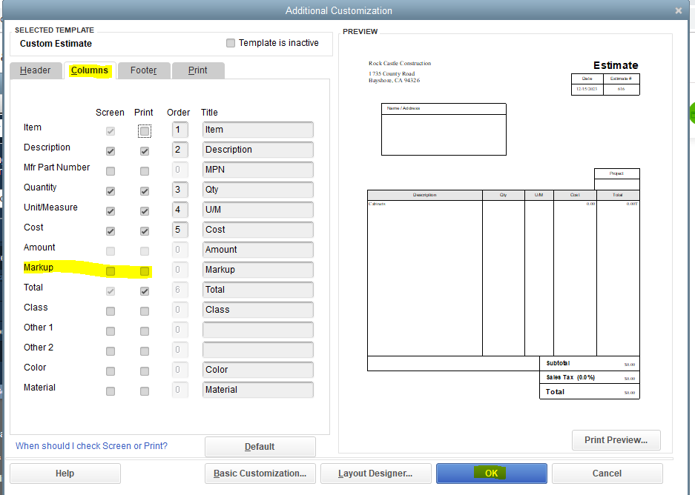Toggle Screen checkbox for Unit/Measure

click(x=111, y=211)
